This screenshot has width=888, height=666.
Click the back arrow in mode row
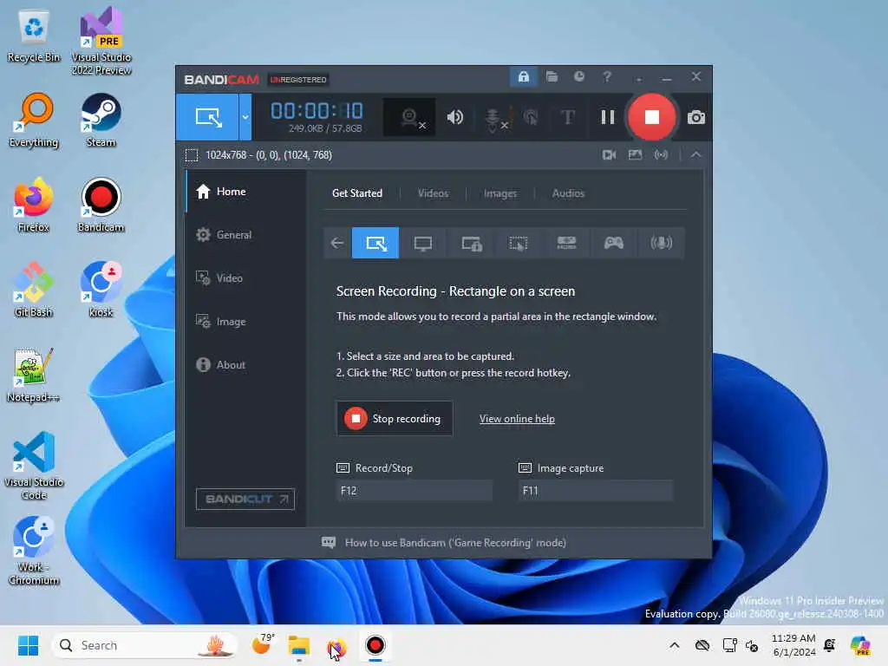pyautogui.click(x=337, y=243)
